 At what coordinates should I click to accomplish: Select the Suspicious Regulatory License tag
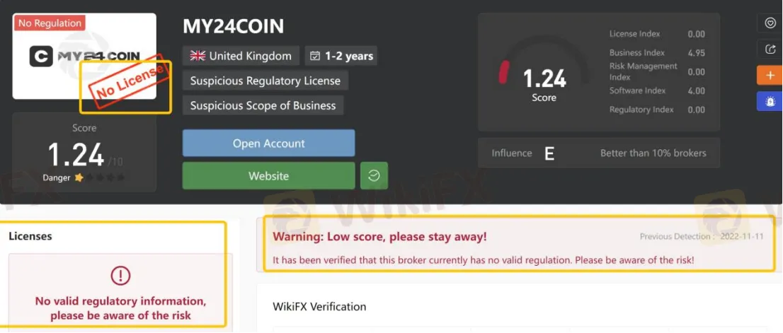(x=265, y=81)
